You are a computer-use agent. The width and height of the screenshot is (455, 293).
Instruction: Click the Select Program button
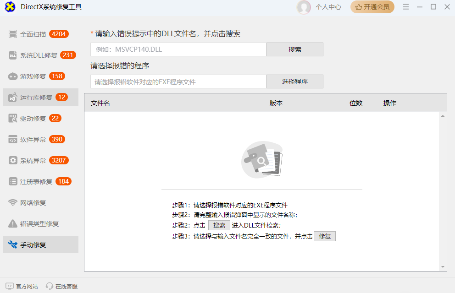click(294, 81)
